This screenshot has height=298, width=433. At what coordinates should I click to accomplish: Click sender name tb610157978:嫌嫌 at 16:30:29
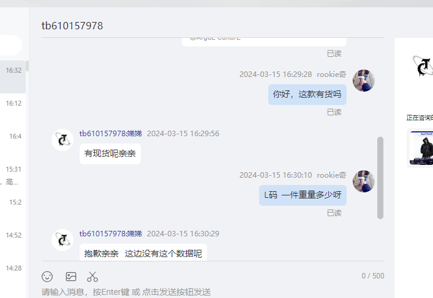(110, 233)
